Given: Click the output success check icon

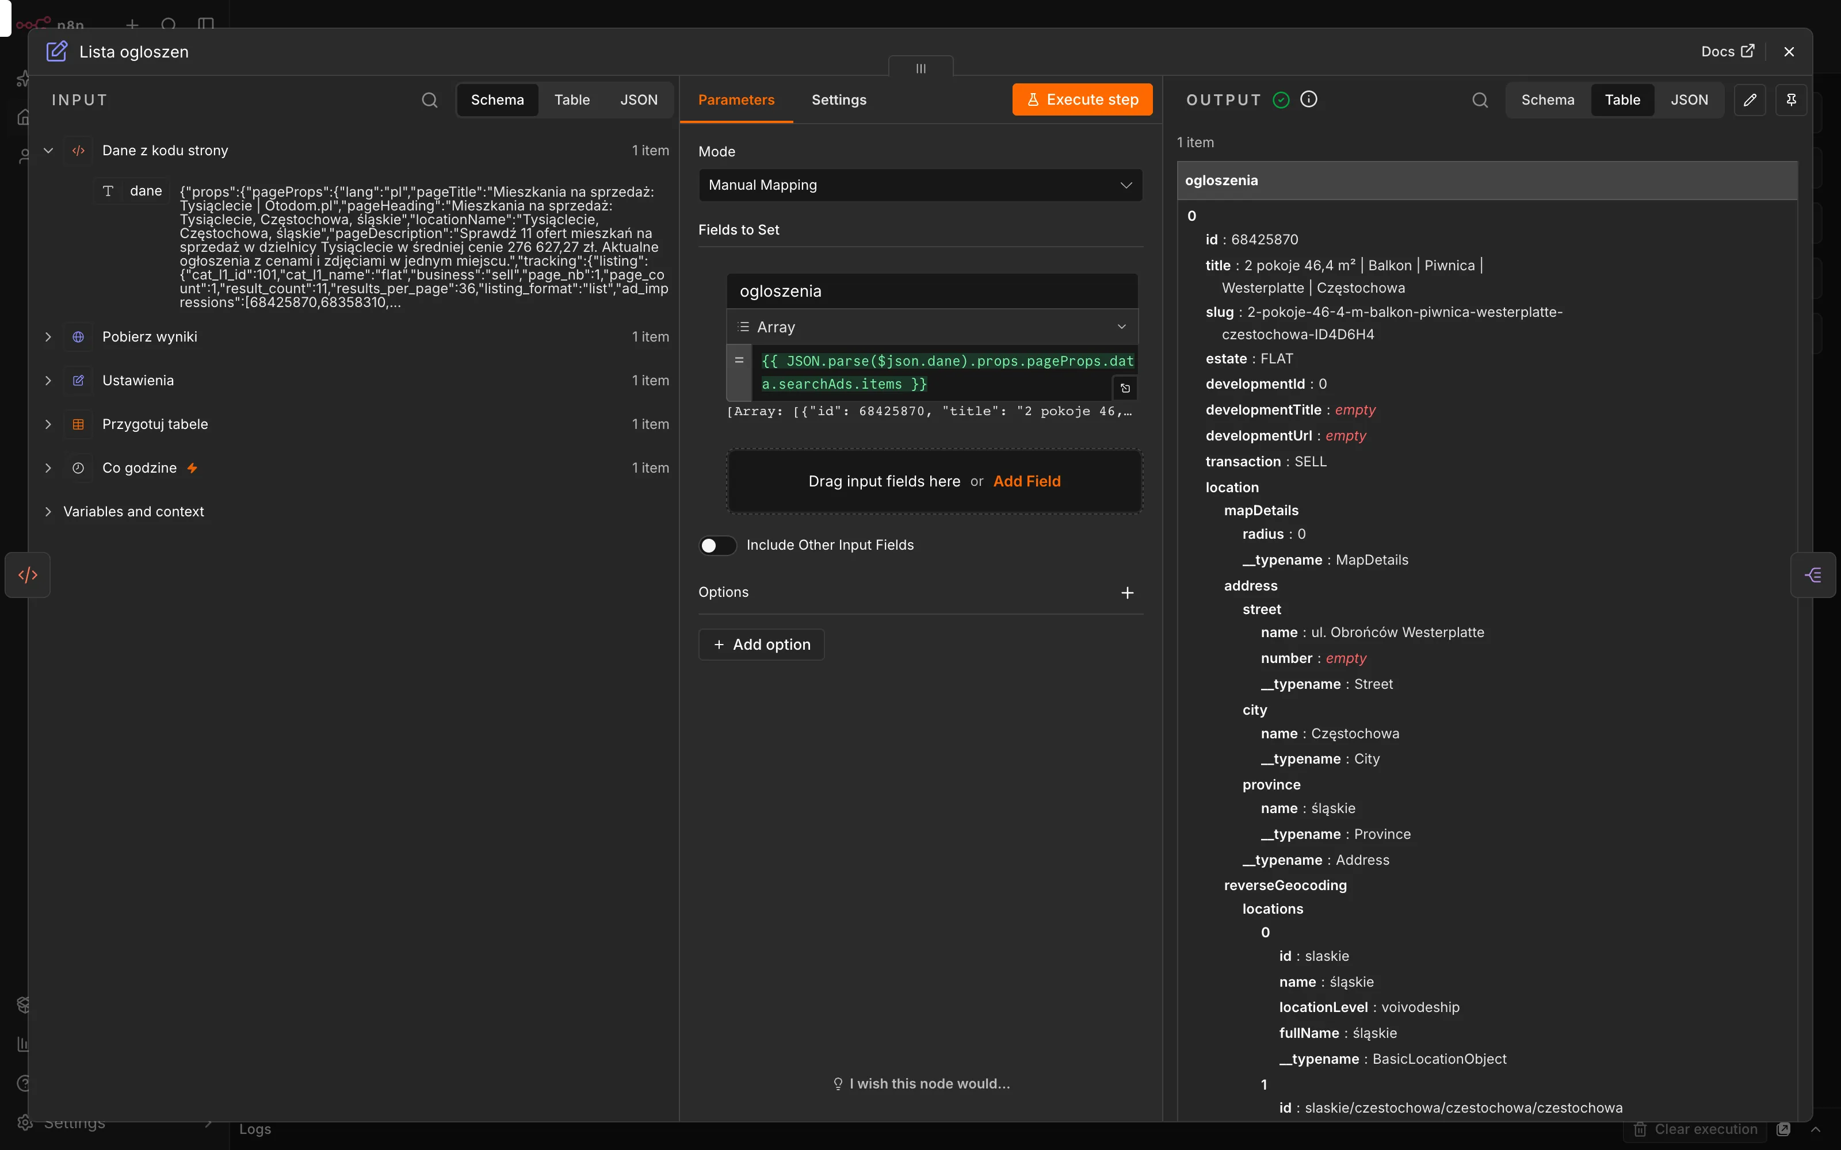Looking at the screenshot, I should (1281, 99).
